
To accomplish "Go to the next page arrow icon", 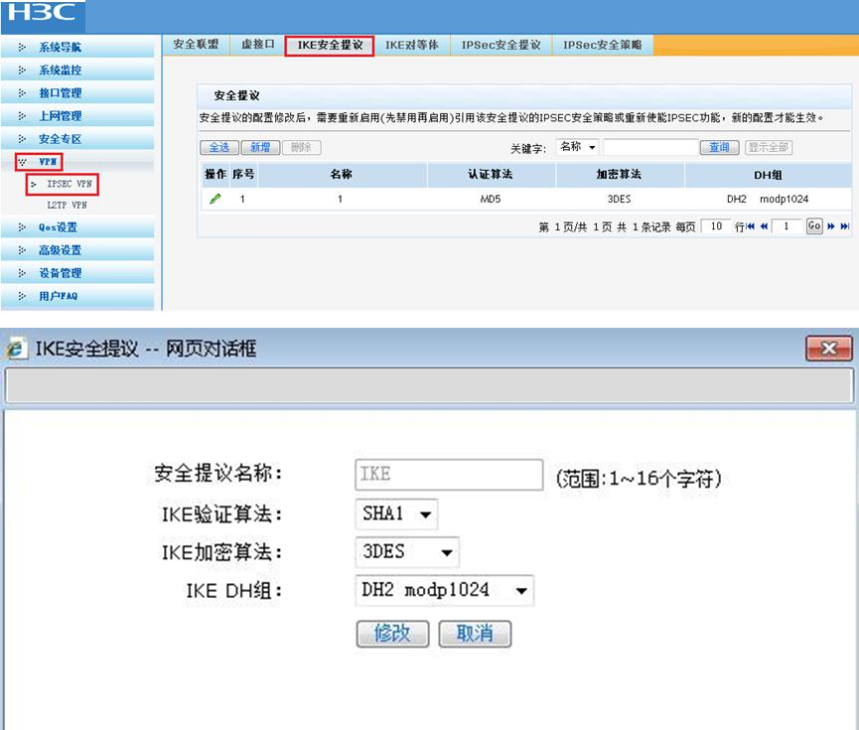I will [831, 226].
